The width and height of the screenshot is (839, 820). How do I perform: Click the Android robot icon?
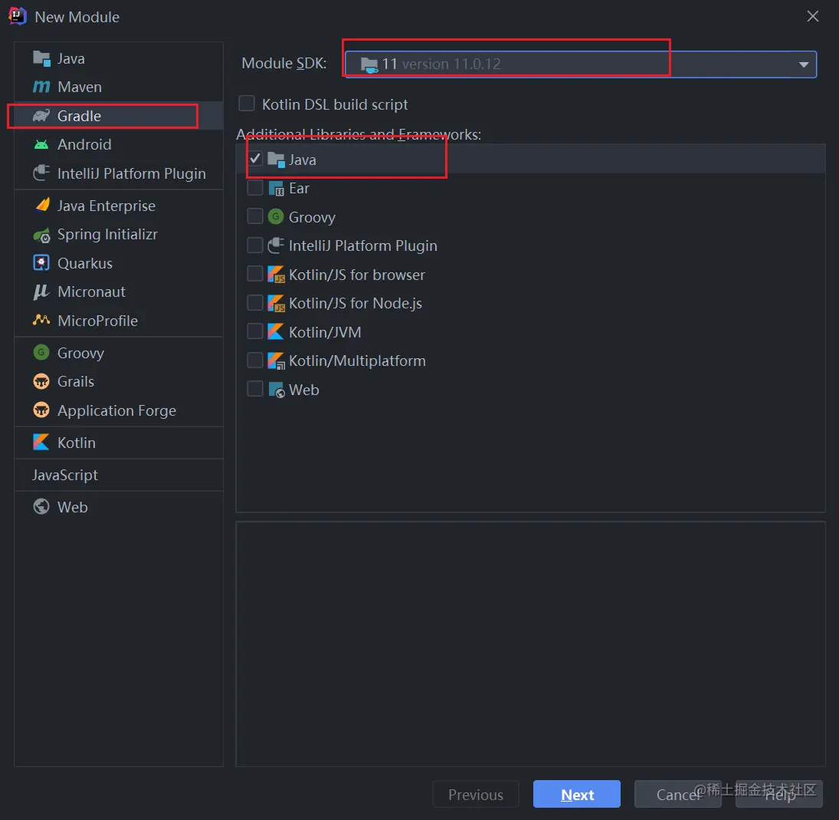click(41, 145)
